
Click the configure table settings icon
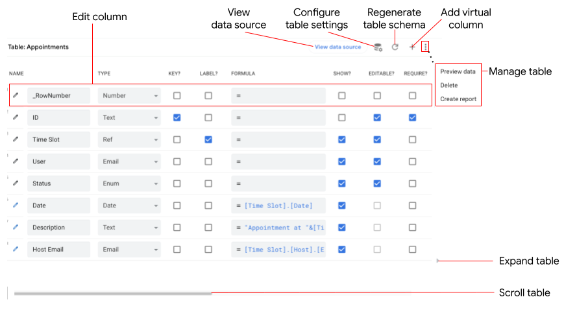coord(378,47)
